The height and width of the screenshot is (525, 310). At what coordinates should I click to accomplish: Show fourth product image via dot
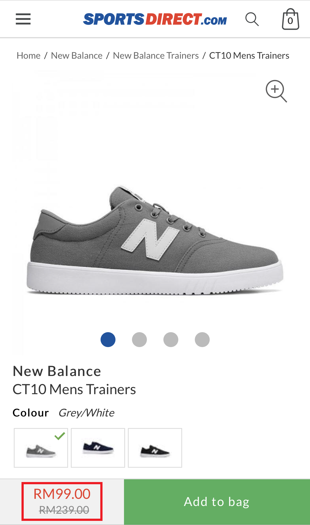202,340
